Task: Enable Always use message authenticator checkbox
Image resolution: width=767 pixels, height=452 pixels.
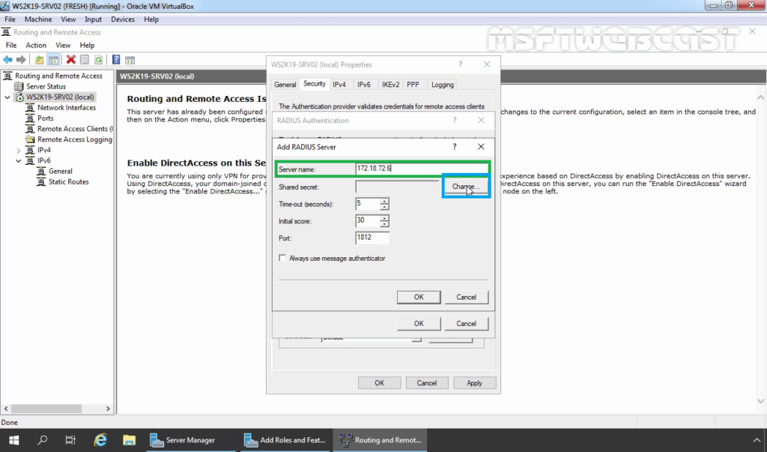Action: [x=282, y=258]
